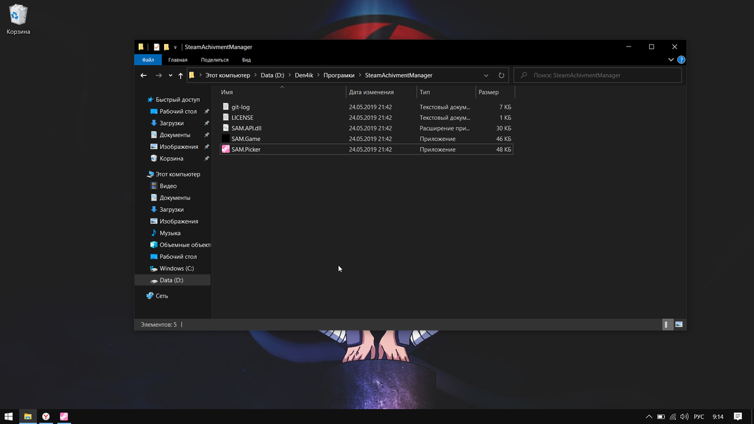Click the Forward navigation arrow
This screenshot has width=754, height=424.
click(x=158, y=75)
